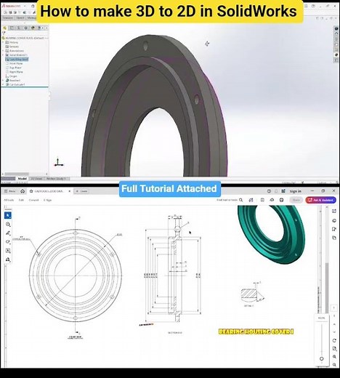Open the SolidWorks FeatureManager design tree tab
Viewport: 340px width, 378px height.
coord(4,28)
